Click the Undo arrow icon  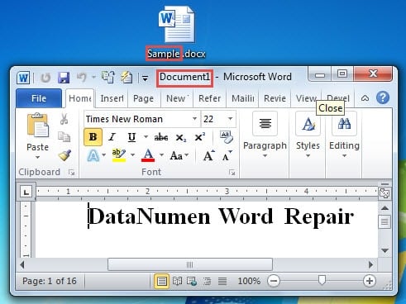pos(82,78)
